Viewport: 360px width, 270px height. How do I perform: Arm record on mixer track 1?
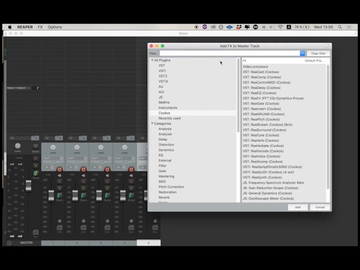tap(60, 169)
